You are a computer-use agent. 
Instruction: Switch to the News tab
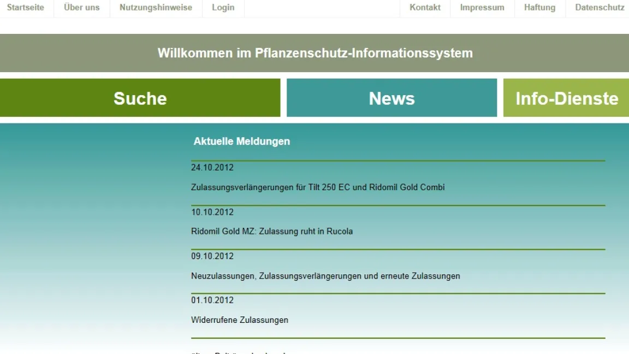tap(391, 98)
